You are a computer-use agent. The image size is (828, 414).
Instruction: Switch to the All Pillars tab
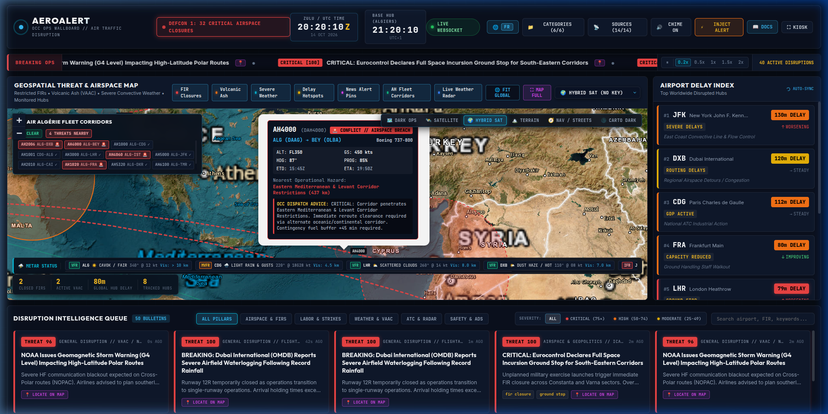216,319
